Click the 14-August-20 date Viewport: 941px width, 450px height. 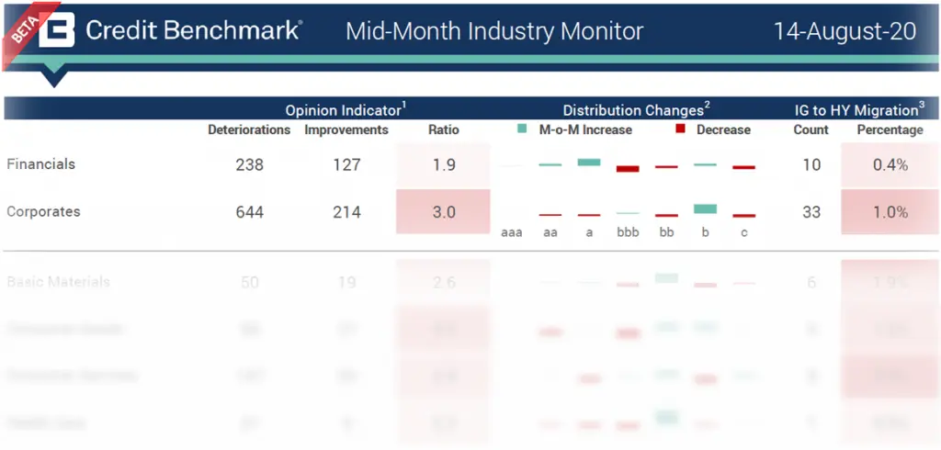click(845, 31)
